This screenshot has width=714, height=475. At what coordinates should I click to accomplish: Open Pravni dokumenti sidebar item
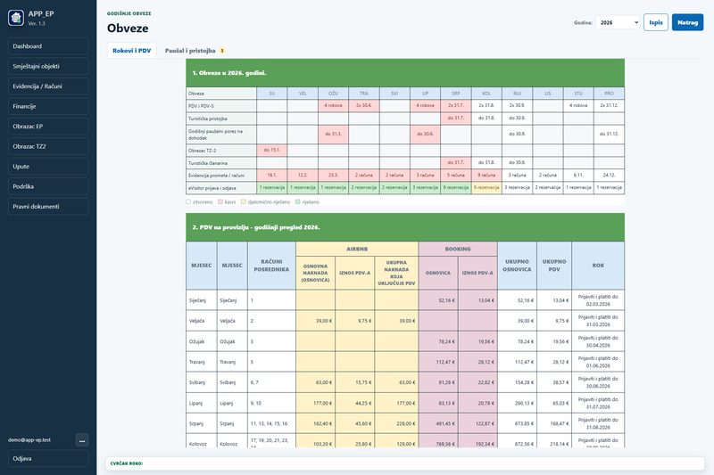48,207
